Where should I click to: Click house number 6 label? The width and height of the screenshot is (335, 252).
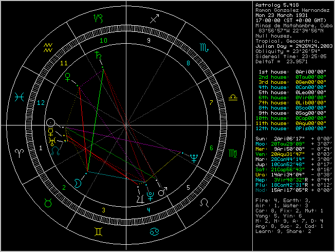[x=211, y=148]
